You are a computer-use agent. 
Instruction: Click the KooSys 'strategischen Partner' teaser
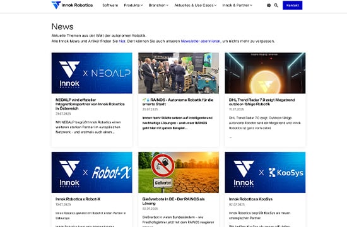click(x=259, y=216)
